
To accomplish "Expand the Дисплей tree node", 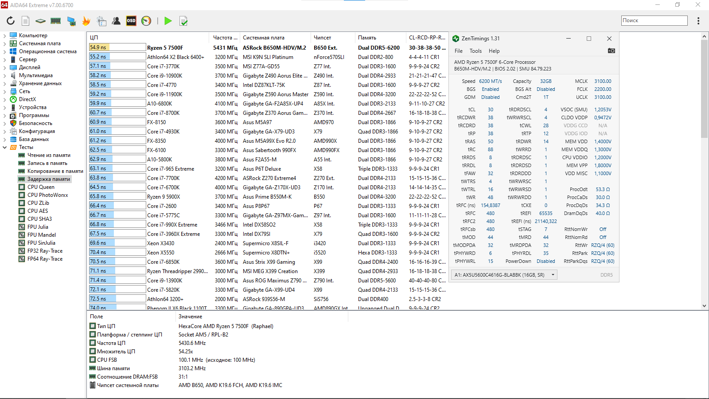I will coord(4,67).
